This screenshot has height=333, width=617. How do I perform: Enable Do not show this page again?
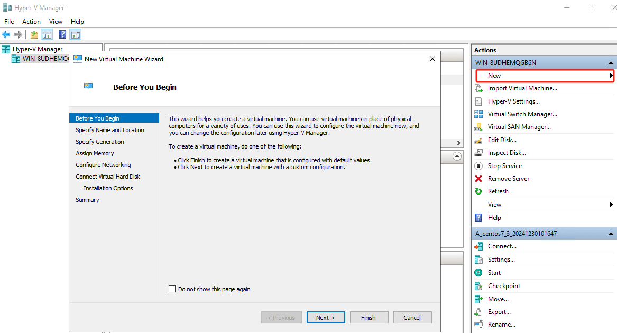[x=172, y=289]
